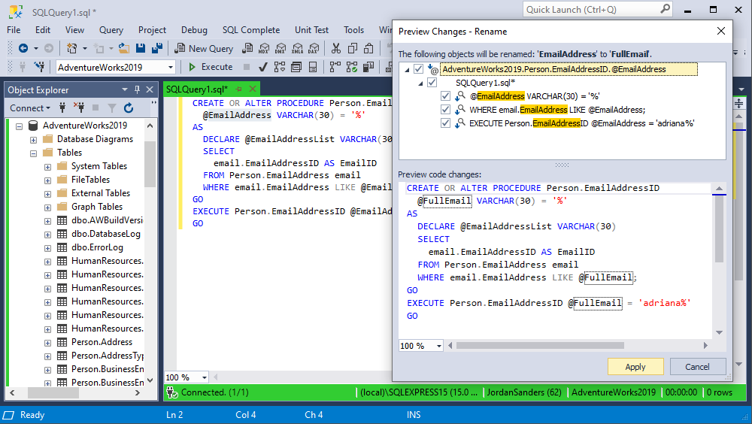Viewport: 752px width, 424px height.
Task: Click the Disconnect plug icon in Object Explorer
Action: [79, 108]
